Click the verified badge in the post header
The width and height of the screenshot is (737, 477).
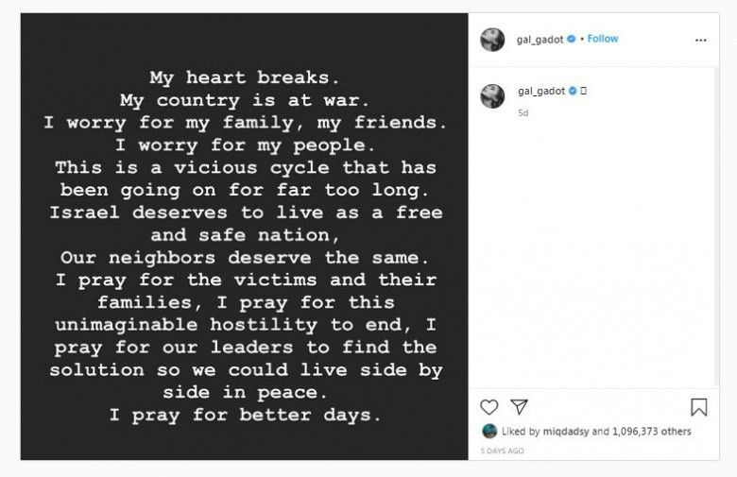click(573, 39)
